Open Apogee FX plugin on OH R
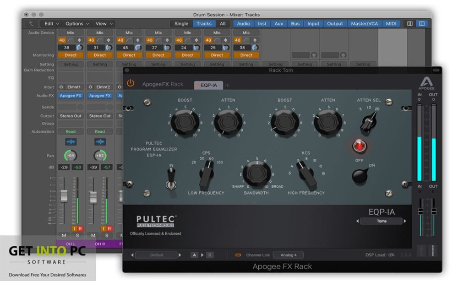The width and height of the screenshot is (469, 281). point(100,96)
